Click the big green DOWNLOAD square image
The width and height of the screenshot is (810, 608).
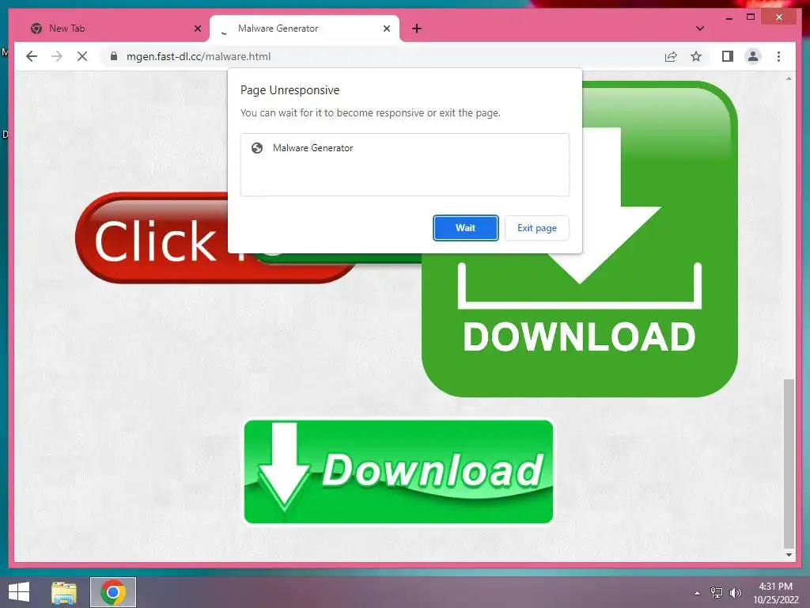click(580, 239)
